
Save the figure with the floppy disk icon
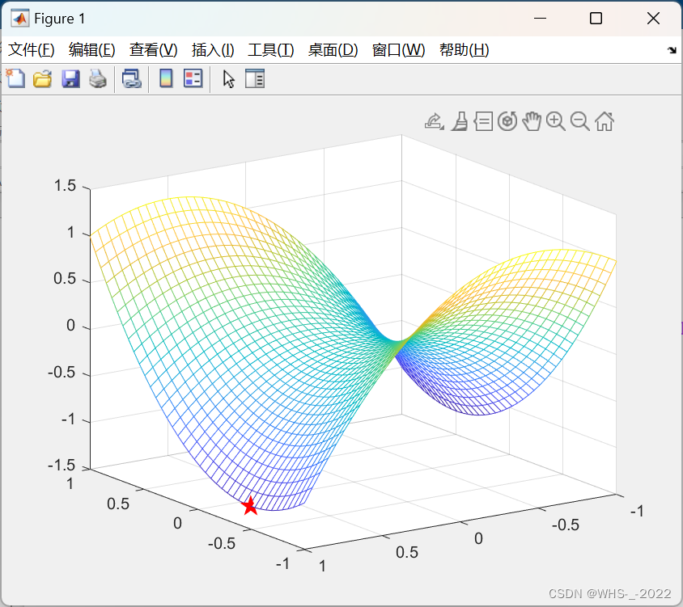point(70,78)
